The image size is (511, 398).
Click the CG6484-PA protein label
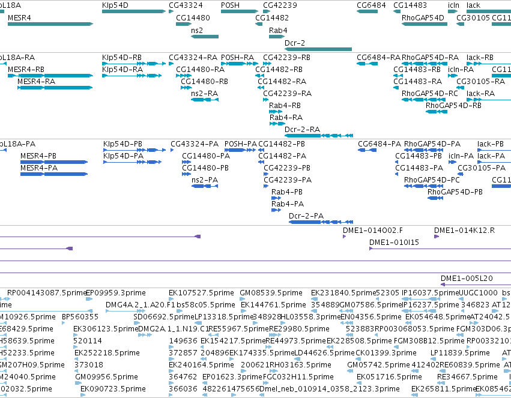point(379,144)
